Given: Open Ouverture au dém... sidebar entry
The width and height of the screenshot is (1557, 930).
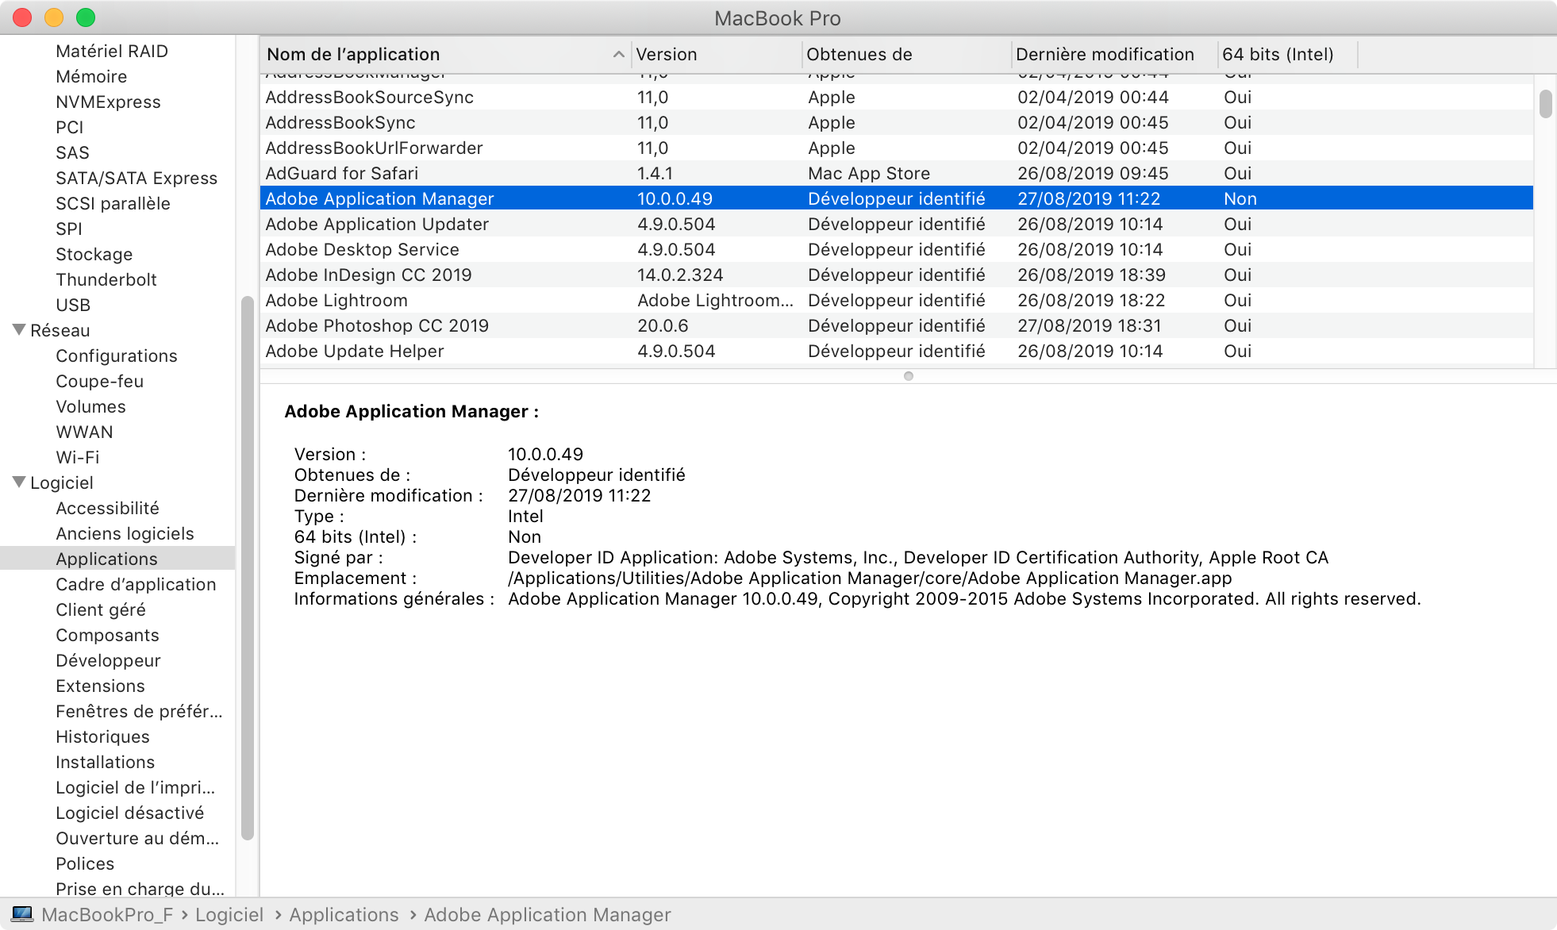Looking at the screenshot, I should pos(137,838).
